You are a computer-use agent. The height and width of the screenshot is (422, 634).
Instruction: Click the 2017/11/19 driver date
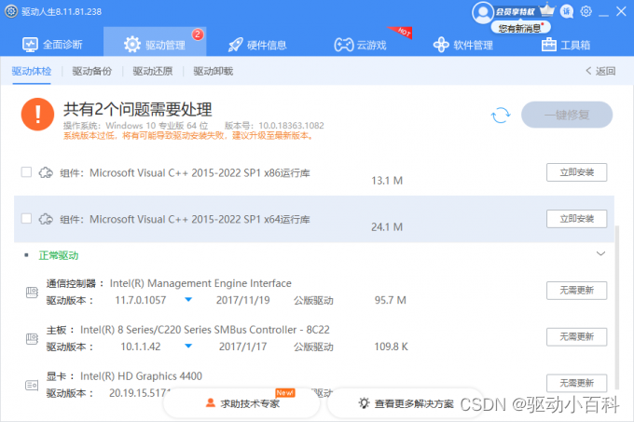(x=243, y=300)
